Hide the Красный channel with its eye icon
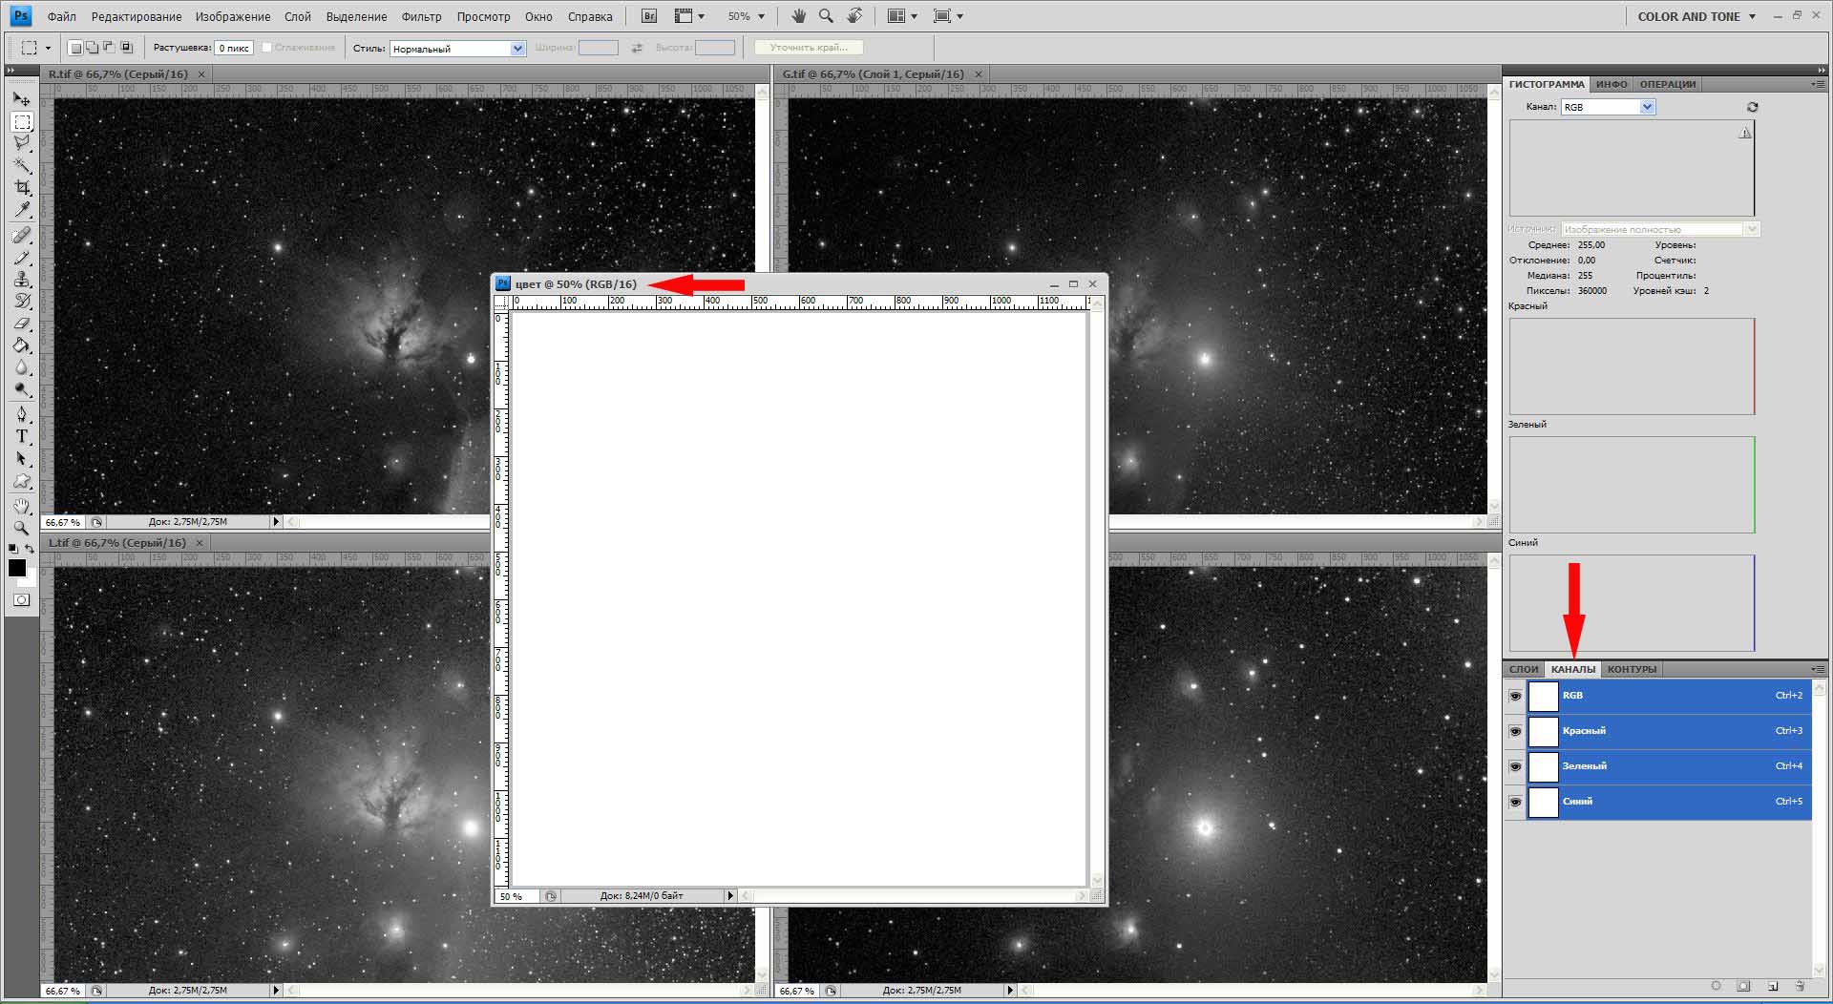 tap(1515, 731)
